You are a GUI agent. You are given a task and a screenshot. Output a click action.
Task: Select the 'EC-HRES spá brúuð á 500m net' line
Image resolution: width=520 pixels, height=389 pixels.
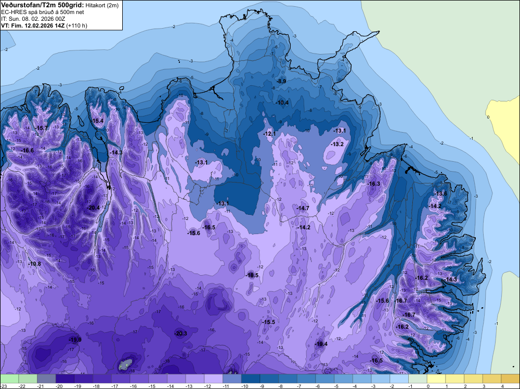pos(43,12)
